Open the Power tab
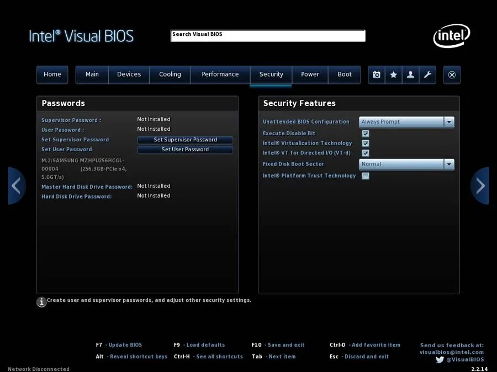497x372 pixels. (x=310, y=75)
